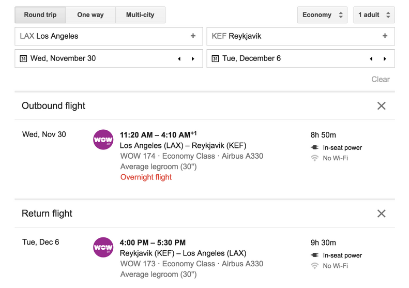Add another destination with plus next to Reykjavik
The width and height of the screenshot is (409, 288).
(385, 36)
